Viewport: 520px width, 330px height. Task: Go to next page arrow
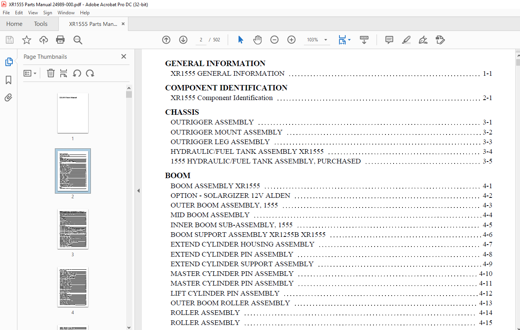click(x=183, y=40)
